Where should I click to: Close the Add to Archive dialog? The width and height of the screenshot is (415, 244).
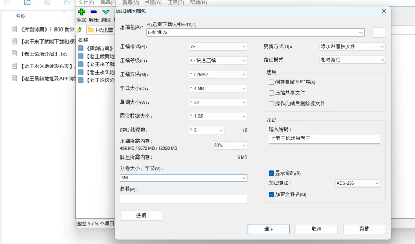click(384, 11)
